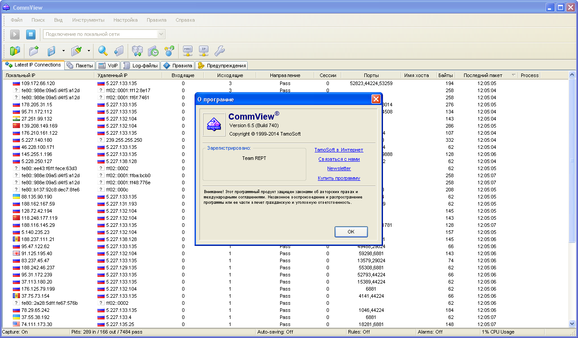The width and height of the screenshot is (578, 338).
Task: Select the Latest IP Connections tab
Action: (33, 65)
